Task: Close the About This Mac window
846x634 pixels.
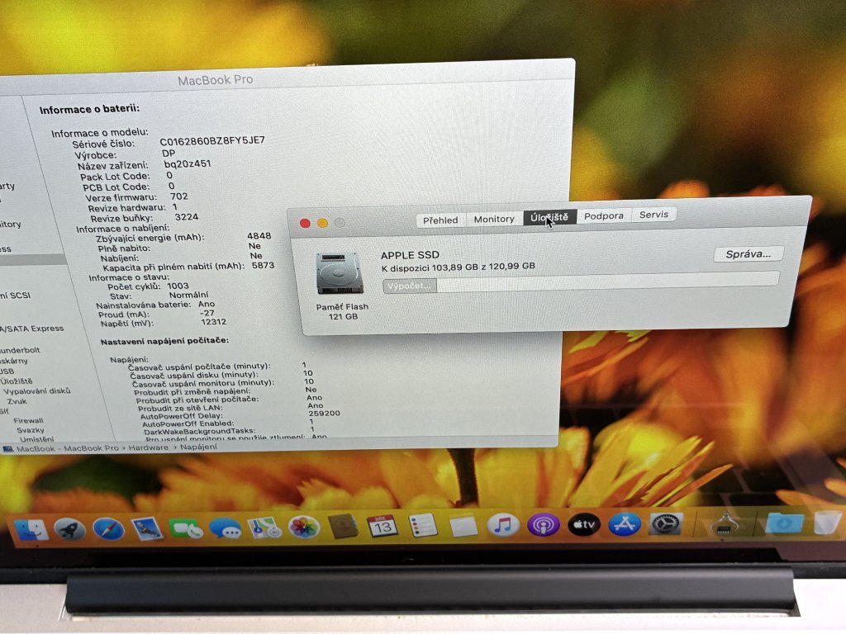Action: [x=305, y=223]
